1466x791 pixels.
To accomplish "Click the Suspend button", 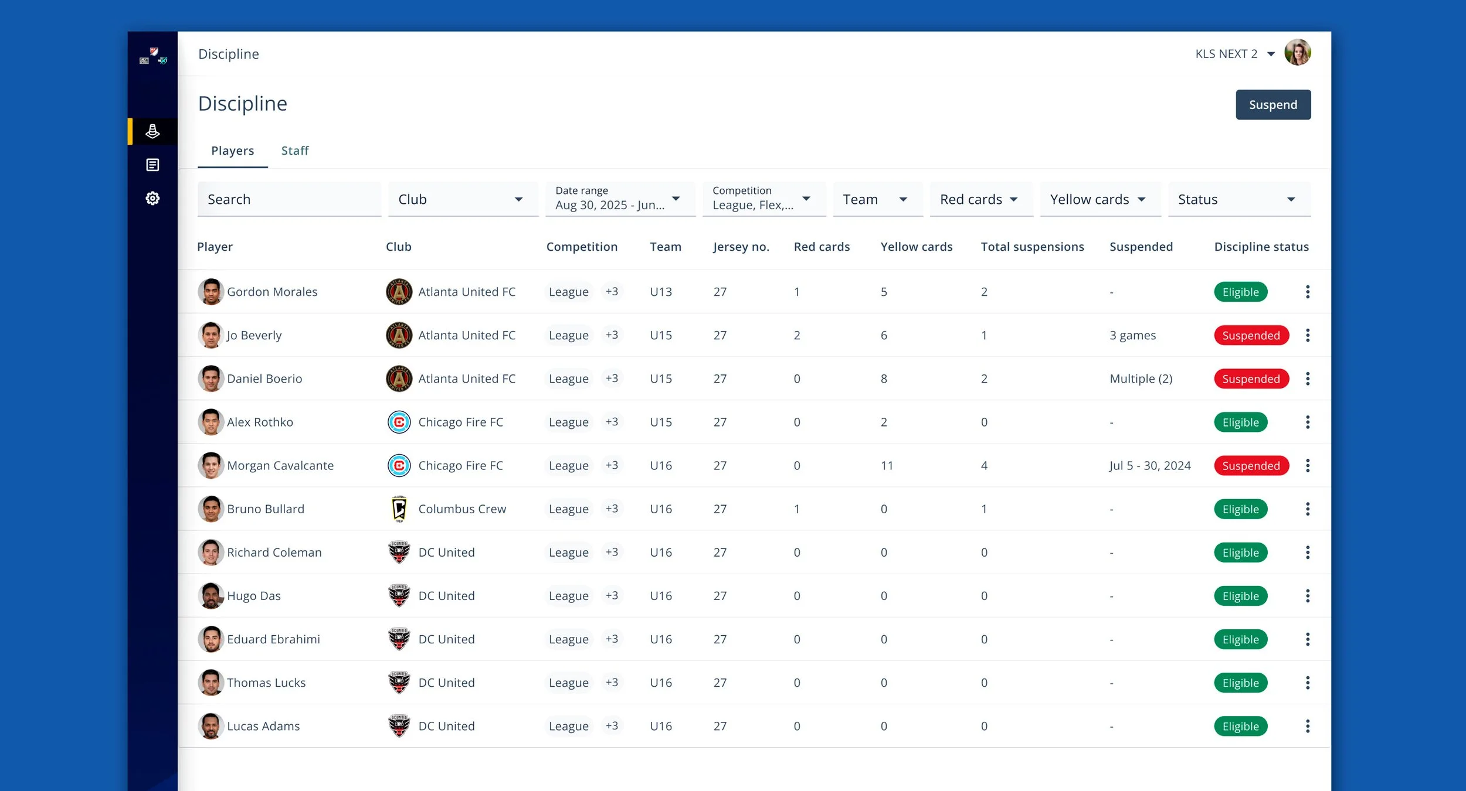I will [1272, 105].
